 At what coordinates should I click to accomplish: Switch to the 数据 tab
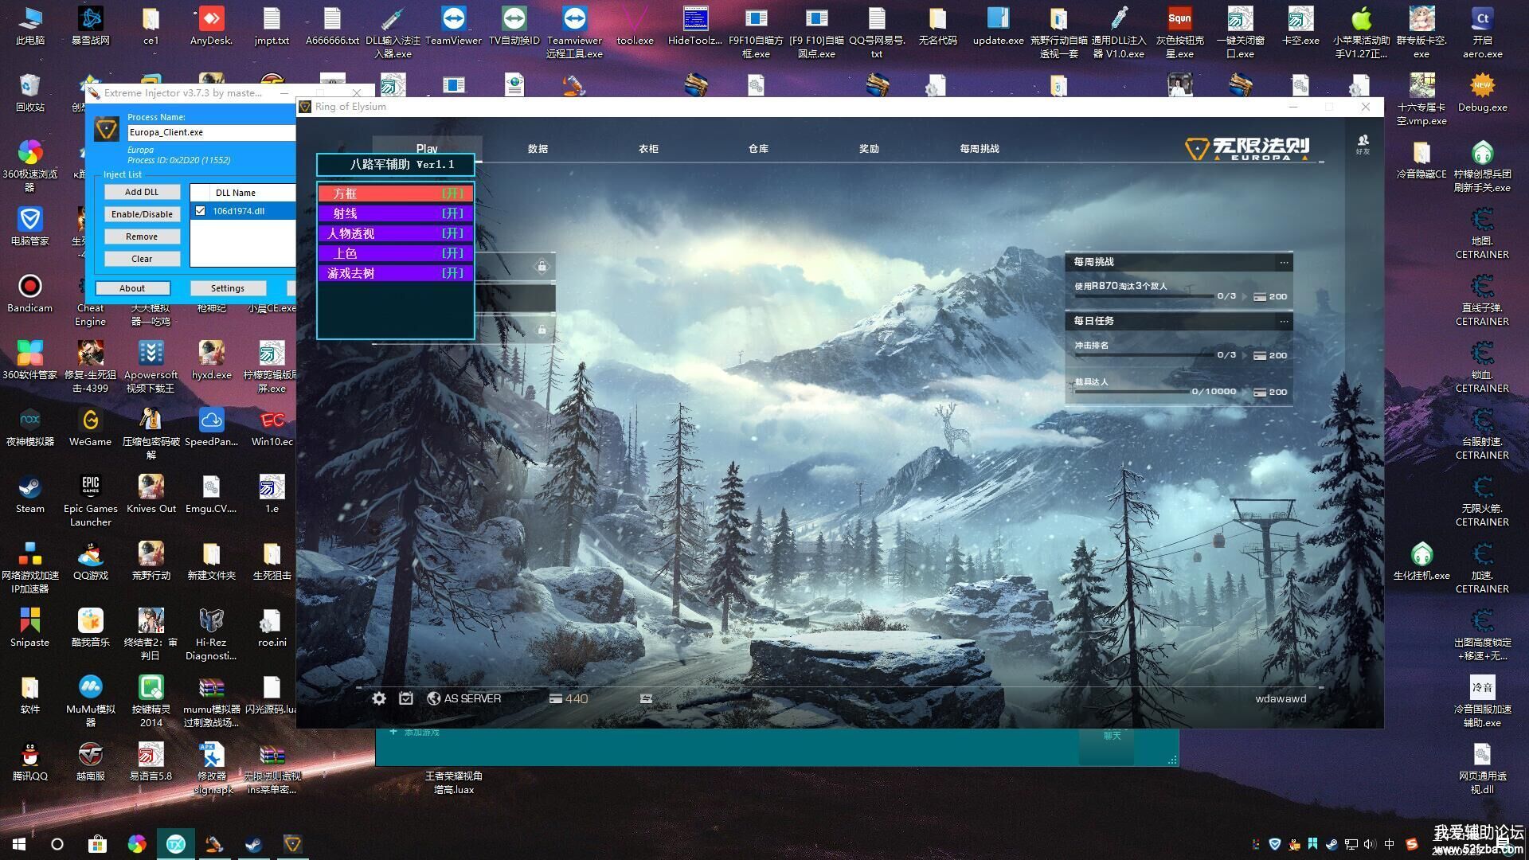pyautogui.click(x=538, y=149)
